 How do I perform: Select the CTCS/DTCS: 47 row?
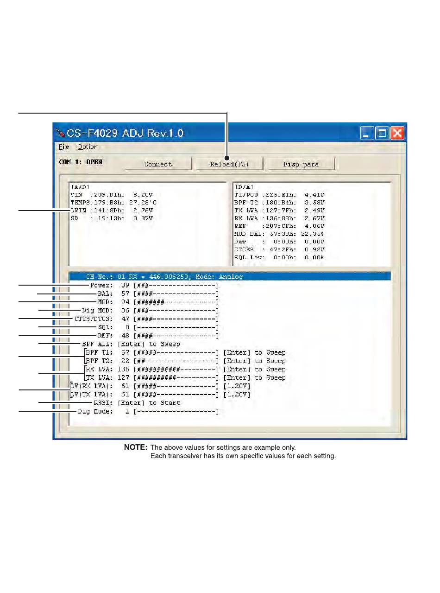point(146,319)
